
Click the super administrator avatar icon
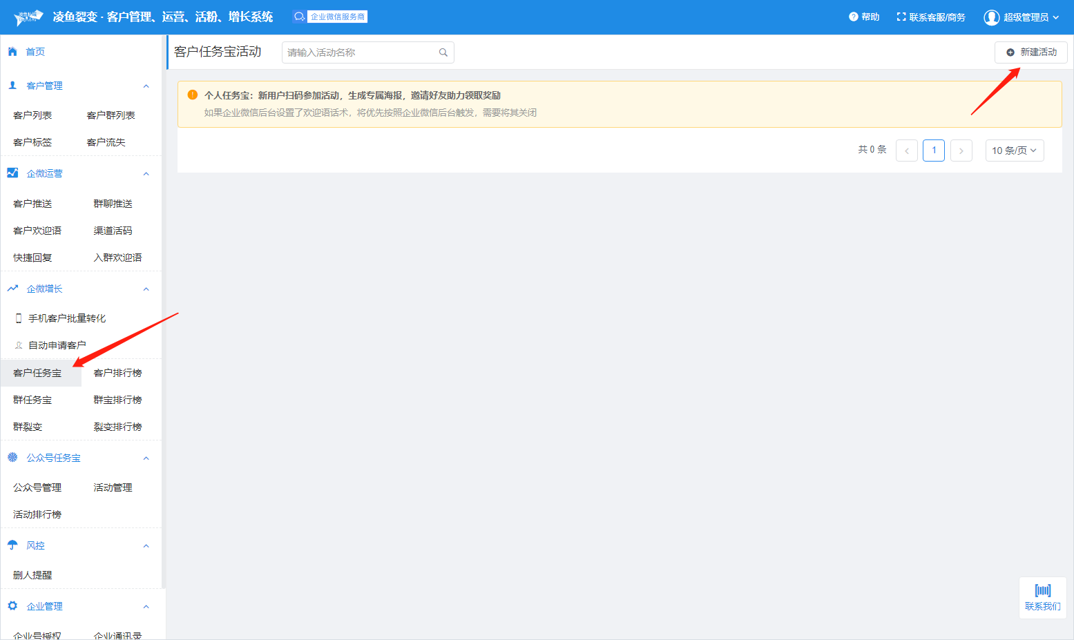pos(992,17)
